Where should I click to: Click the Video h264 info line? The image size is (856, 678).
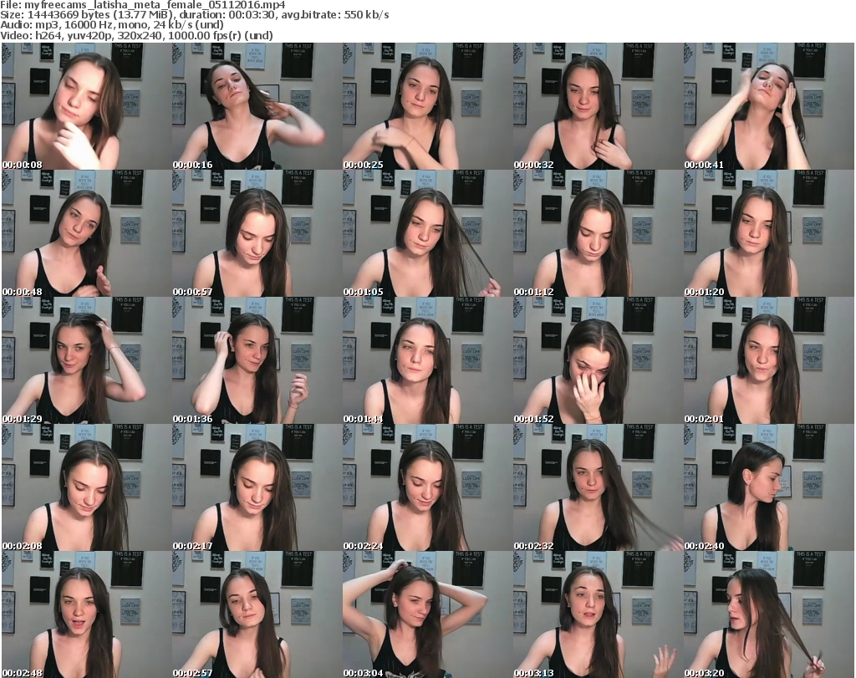click(137, 36)
